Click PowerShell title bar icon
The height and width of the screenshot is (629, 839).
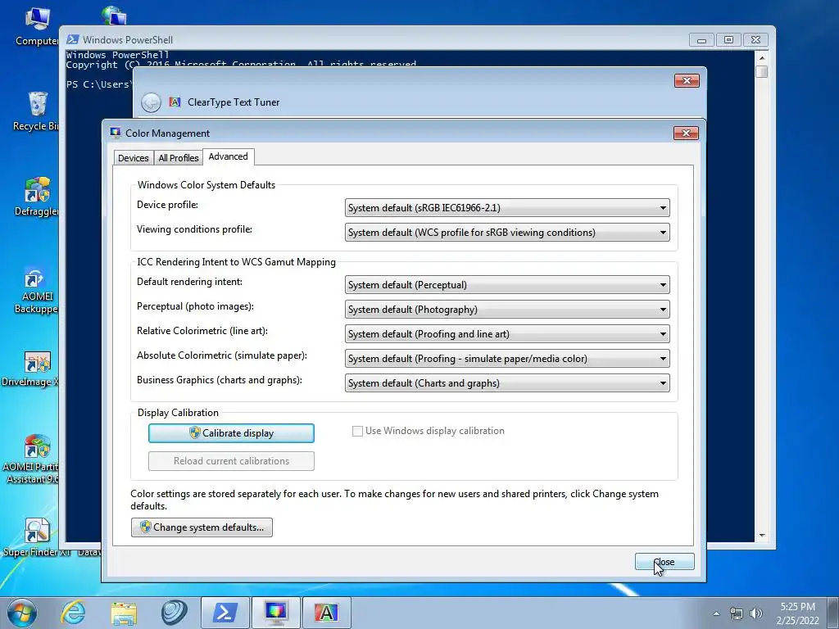coord(73,39)
